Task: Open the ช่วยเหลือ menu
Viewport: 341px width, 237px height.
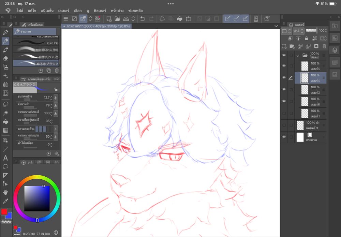Action: click(x=135, y=11)
